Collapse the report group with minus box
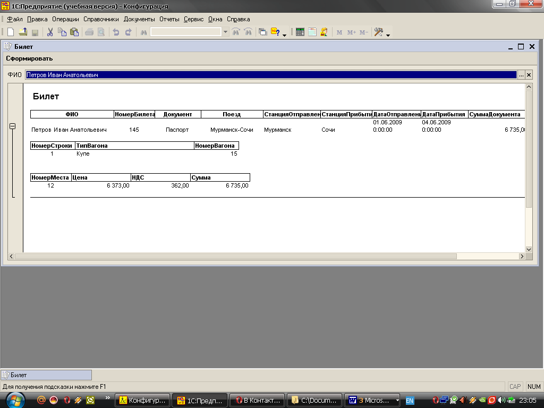Image resolution: width=544 pixels, height=408 pixels. 13,126
